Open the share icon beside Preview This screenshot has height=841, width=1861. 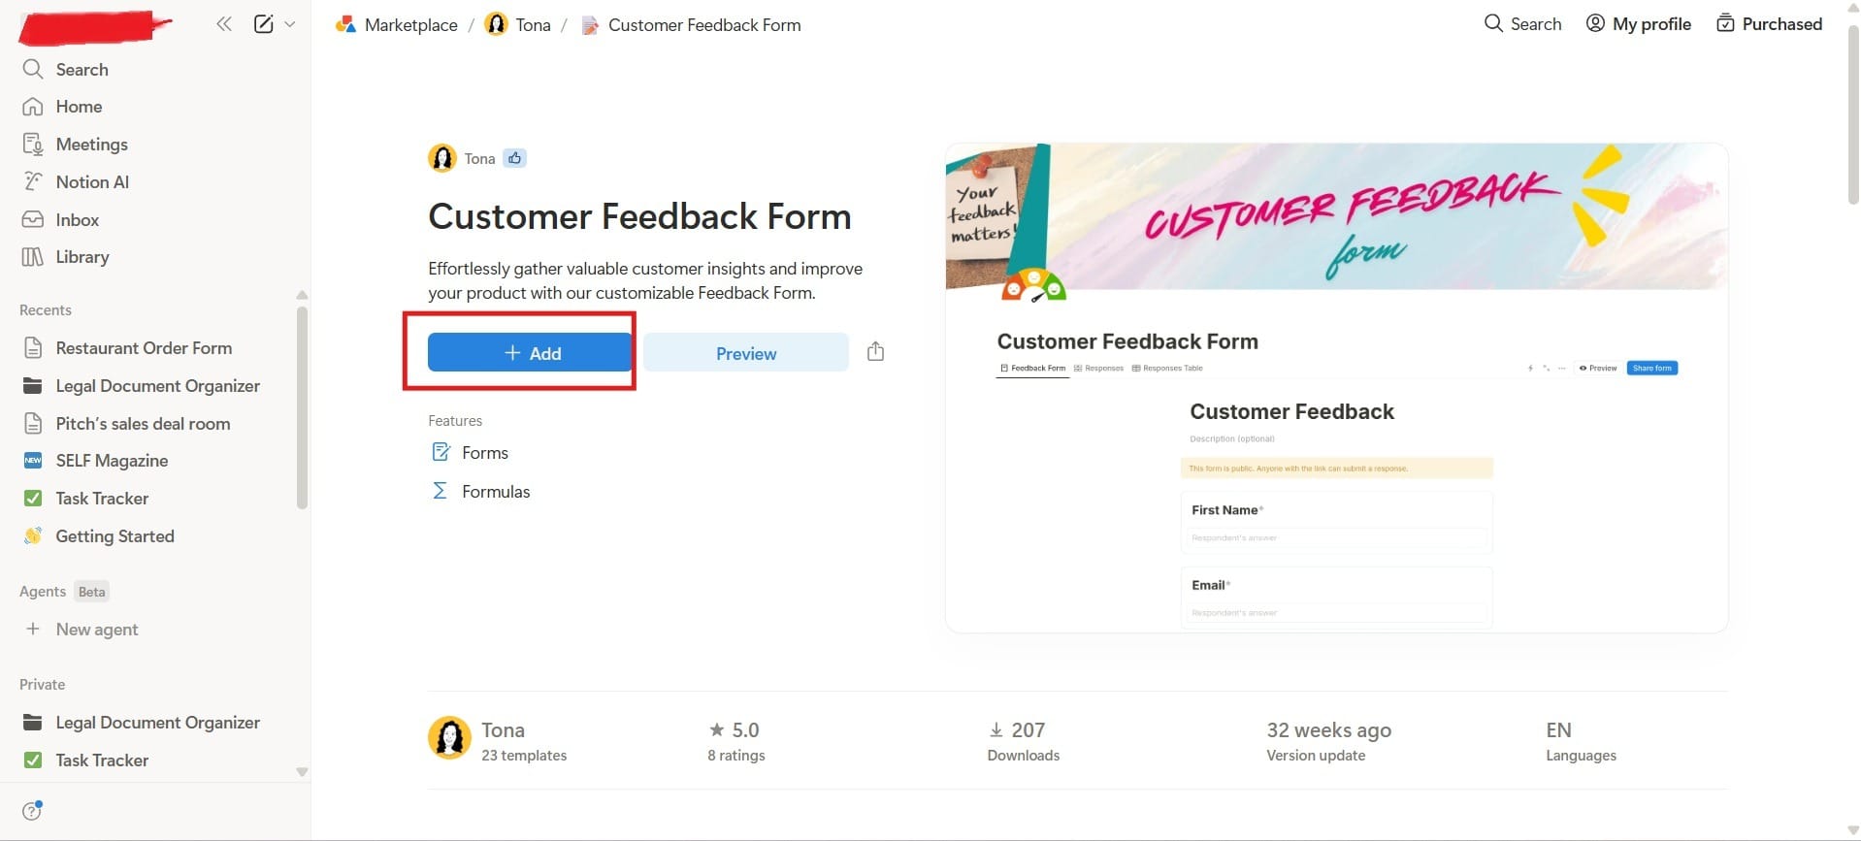coord(874,351)
